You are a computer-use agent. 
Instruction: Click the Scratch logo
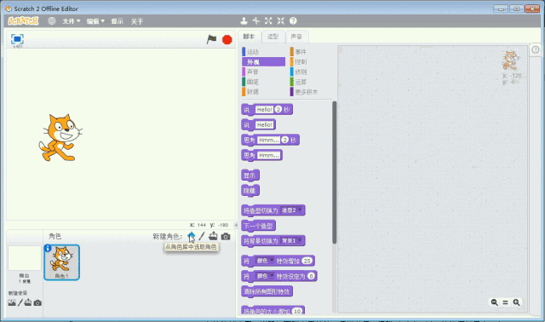23,20
